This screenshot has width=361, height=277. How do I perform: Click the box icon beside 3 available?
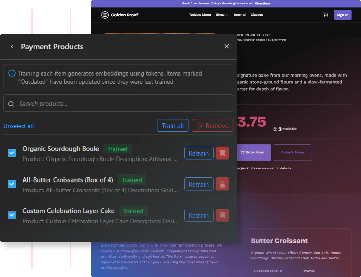point(275,129)
